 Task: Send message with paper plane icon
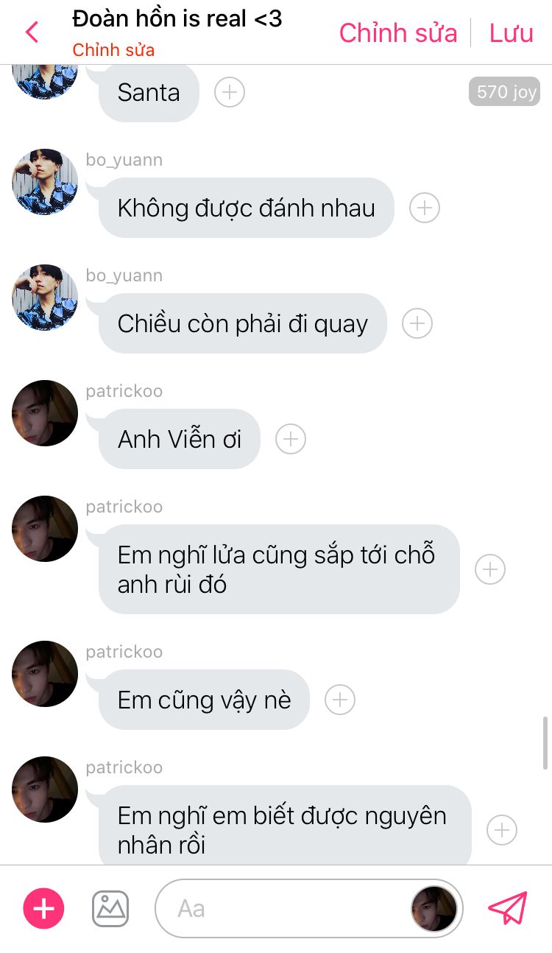click(x=508, y=908)
